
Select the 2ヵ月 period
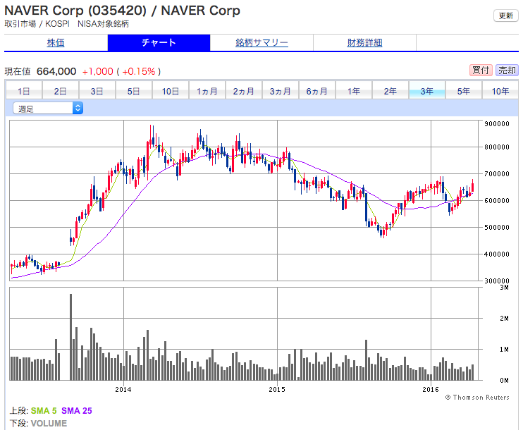pos(244,91)
